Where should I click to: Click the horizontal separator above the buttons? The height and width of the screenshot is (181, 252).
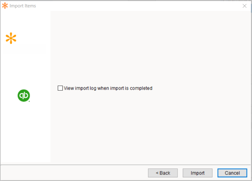pyautogui.click(x=126, y=165)
